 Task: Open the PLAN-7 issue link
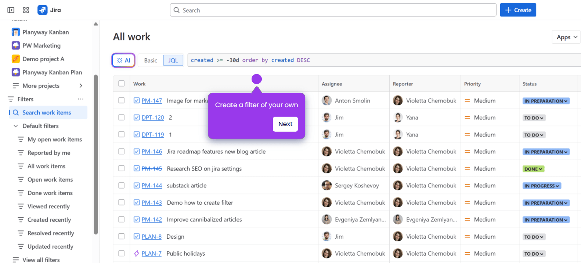[152, 253]
